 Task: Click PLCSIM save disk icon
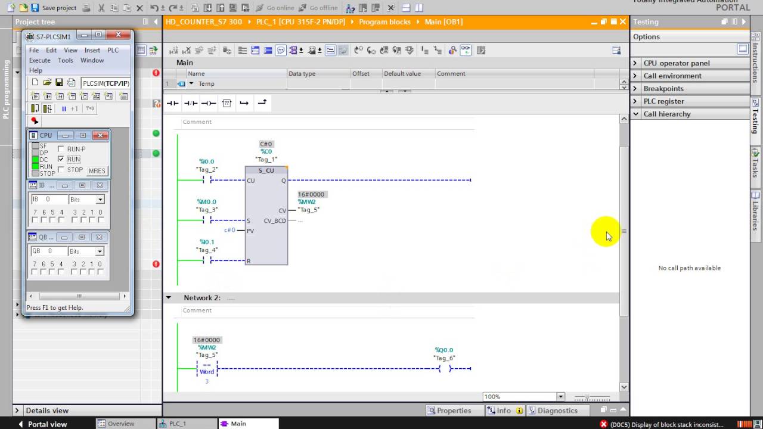click(59, 82)
